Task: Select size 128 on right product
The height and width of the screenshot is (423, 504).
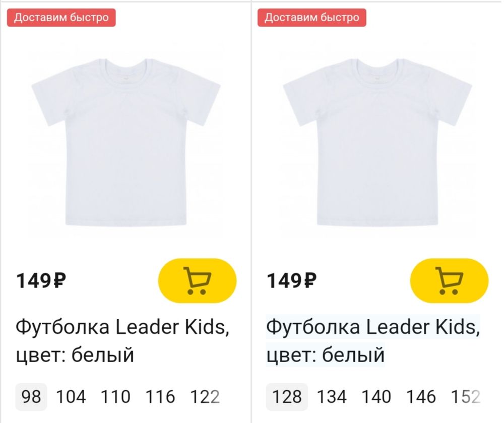Action: coord(287,397)
